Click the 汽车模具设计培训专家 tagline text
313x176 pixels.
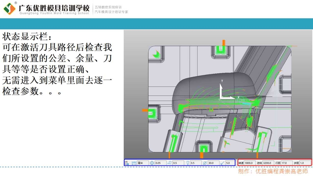click(x=111, y=12)
